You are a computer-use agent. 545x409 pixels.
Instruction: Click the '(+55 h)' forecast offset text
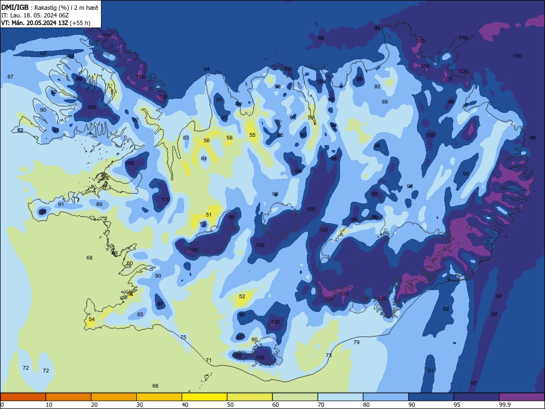80,23
